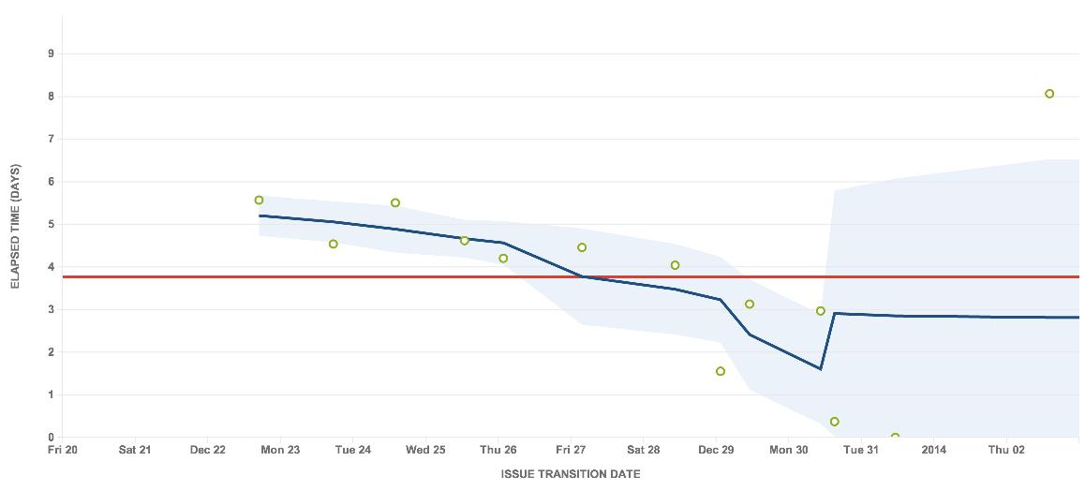Click the issue dot near 1.5 days
Image resolution: width=1085 pixels, height=491 pixels.
coord(721,372)
